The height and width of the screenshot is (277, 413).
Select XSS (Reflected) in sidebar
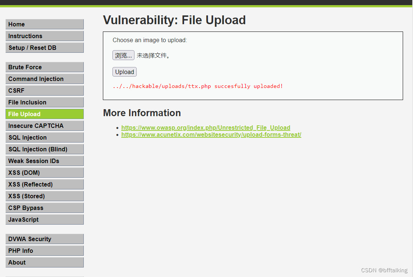click(x=44, y=184)
